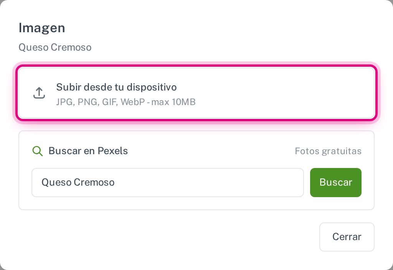Viewport: 393px width, 270px height.
Task: Close the dialog with the Cerrar button
Action: pyautogui.click(x=347, y=237)
